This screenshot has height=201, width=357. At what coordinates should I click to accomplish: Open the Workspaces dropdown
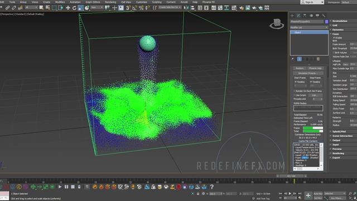tap(349, 2)
